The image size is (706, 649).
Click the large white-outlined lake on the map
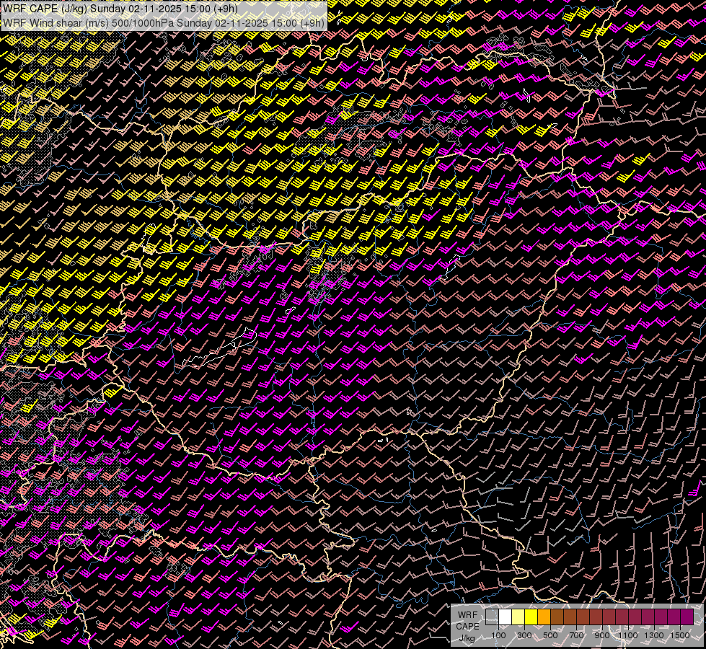[x=220, y=353]
